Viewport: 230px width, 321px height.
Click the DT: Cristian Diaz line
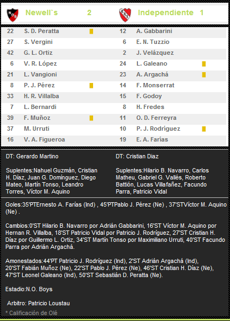(x=137, y=156)
